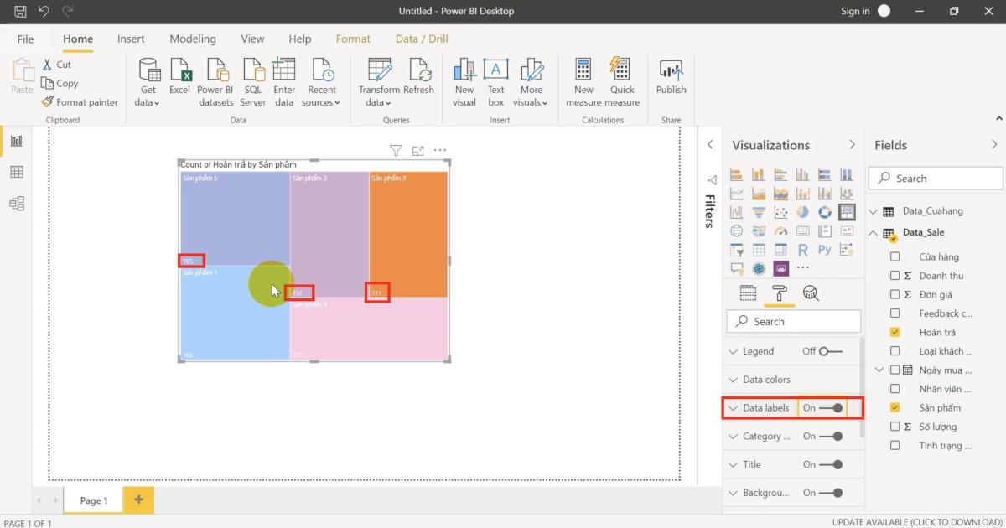The height and width of the screenshot is (528, 1006).
Task: Expand the Ngày mua date hierarchy
Action: pos(879,370)
